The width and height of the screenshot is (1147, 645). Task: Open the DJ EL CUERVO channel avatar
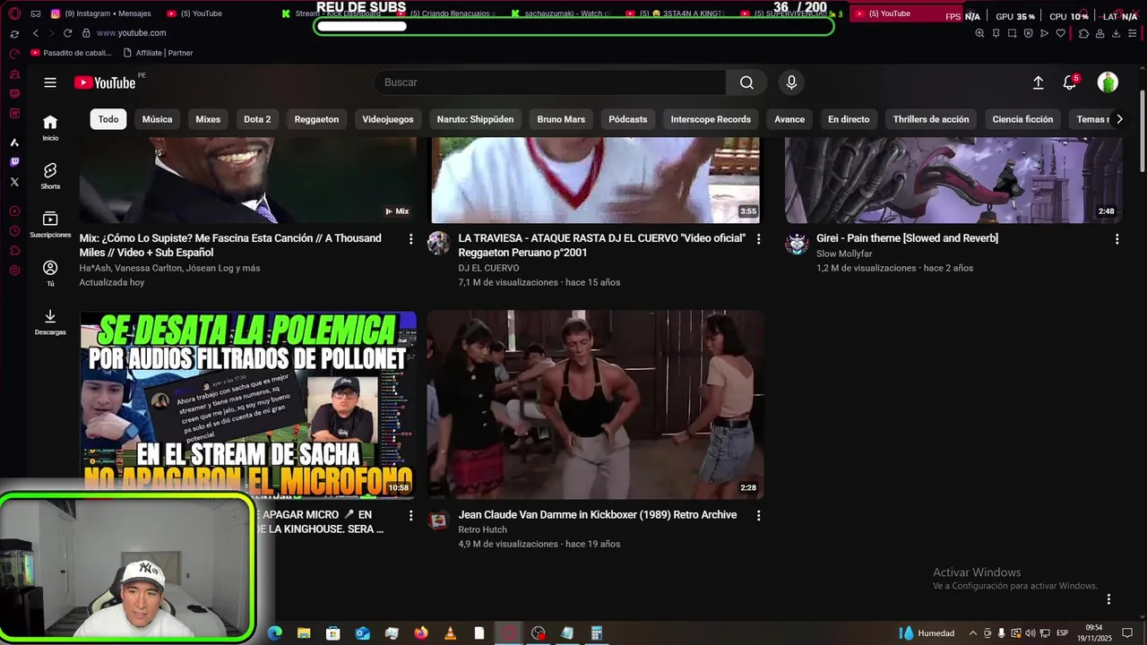(438, 243)
